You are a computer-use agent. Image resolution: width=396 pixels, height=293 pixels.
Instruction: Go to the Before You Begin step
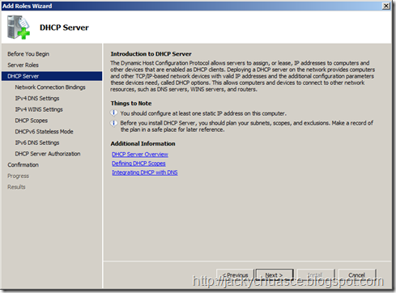[28, 54]
